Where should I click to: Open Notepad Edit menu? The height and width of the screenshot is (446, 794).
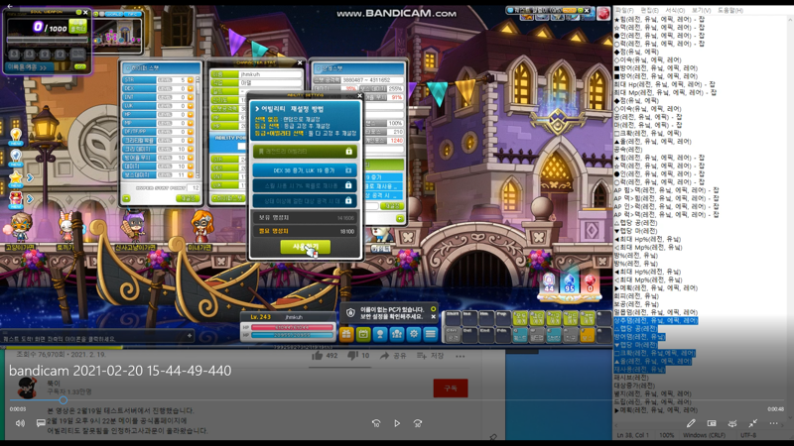coord(650,10)
